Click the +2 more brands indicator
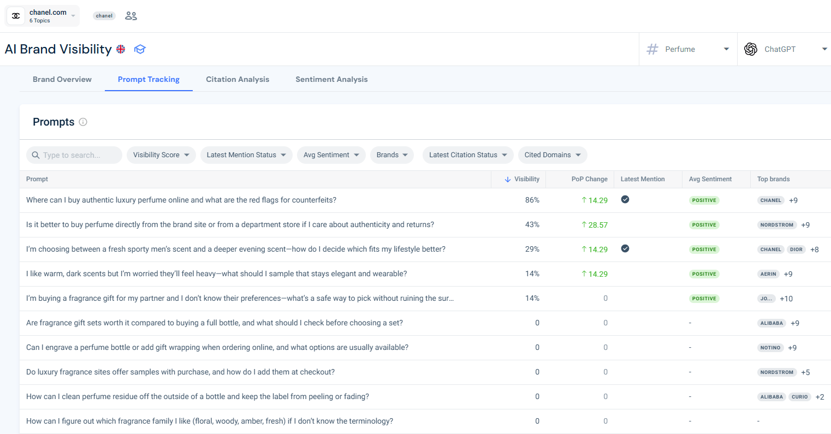This screenshot has height=434, width=831. pyautogui.click(x=820, y=397)
